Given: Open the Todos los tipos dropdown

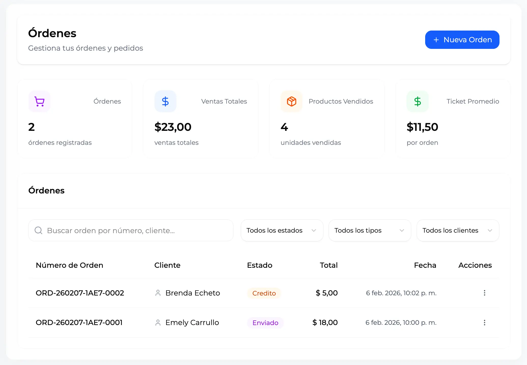Looking at the screenshot, I should click(370, 230).
